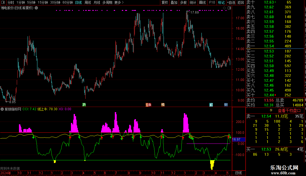
Task: Select the 卖十 12.63 quote row
Action: coord(275,2)
